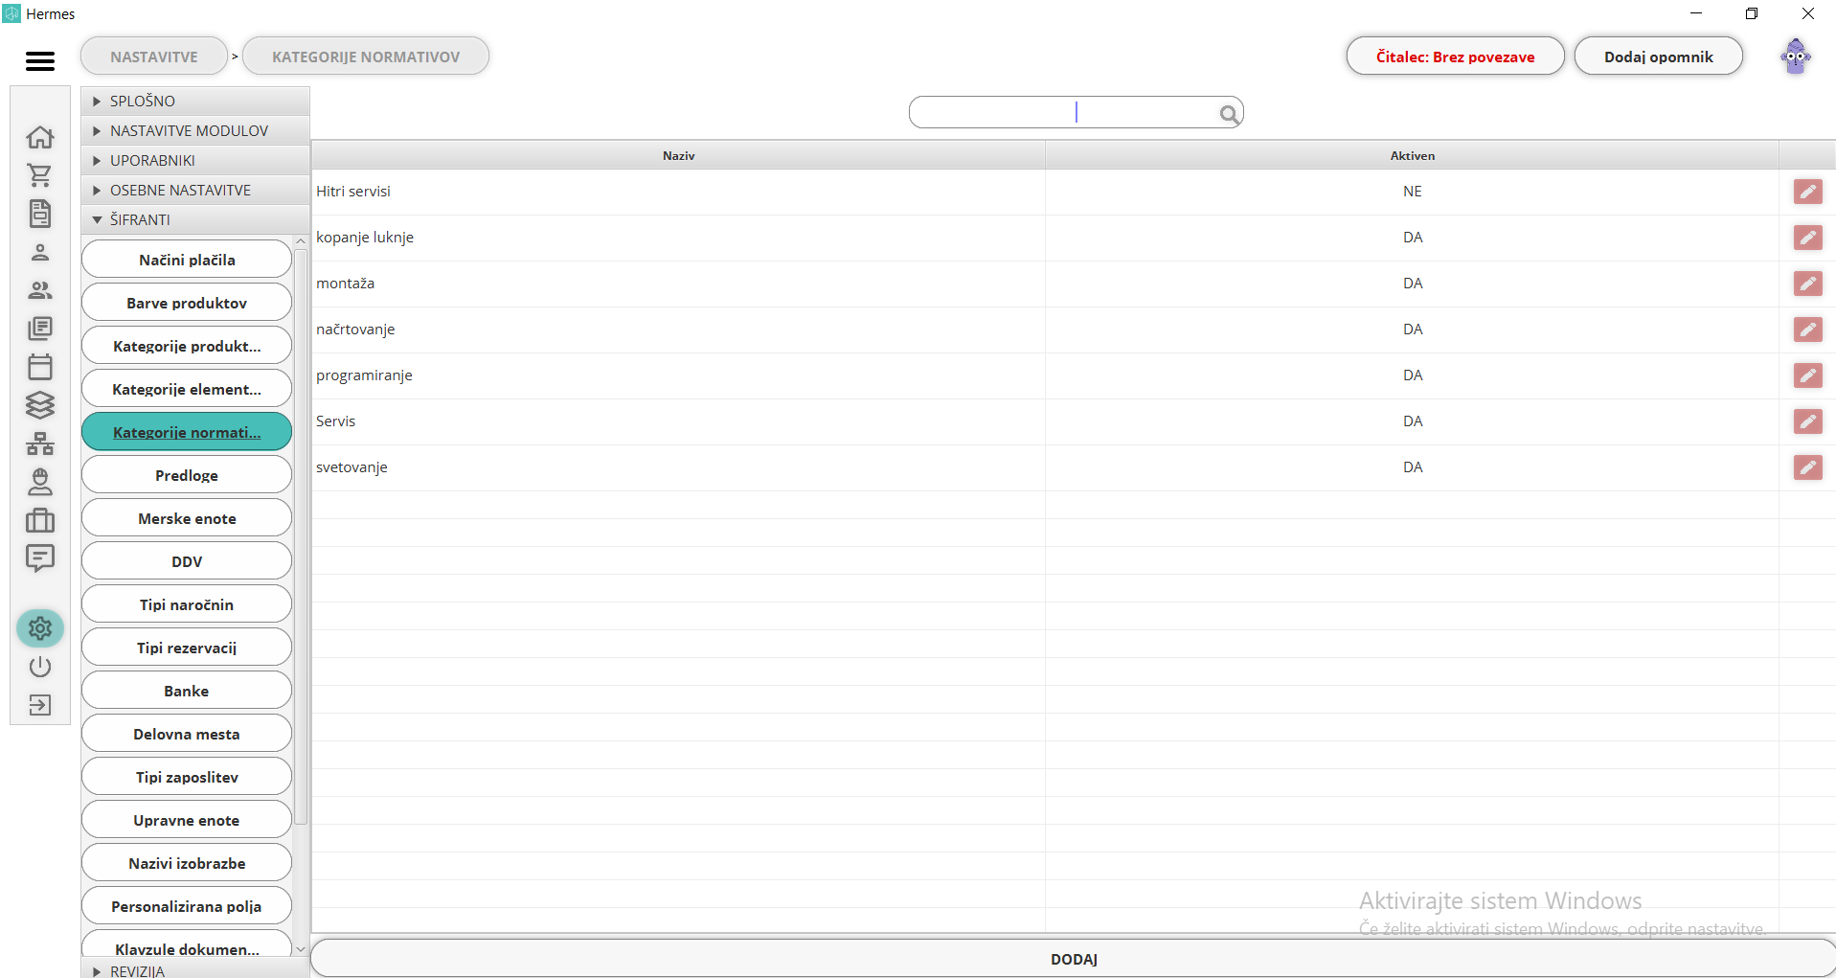Open Tipi naročnin code list
The height and width of the screenshot is (978, 1836).
click(x=187, y=604)
